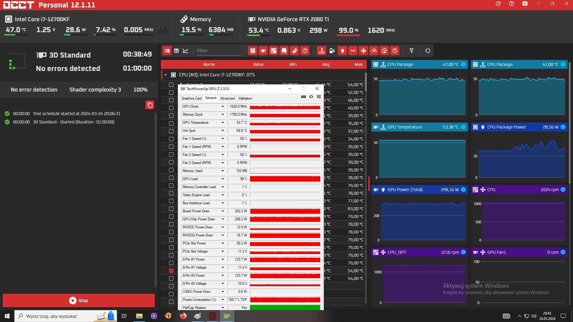The height and width of the screenshot is (322, 573).
Task: Toggle GPU sensors filter icon
Action: [263, 51]
